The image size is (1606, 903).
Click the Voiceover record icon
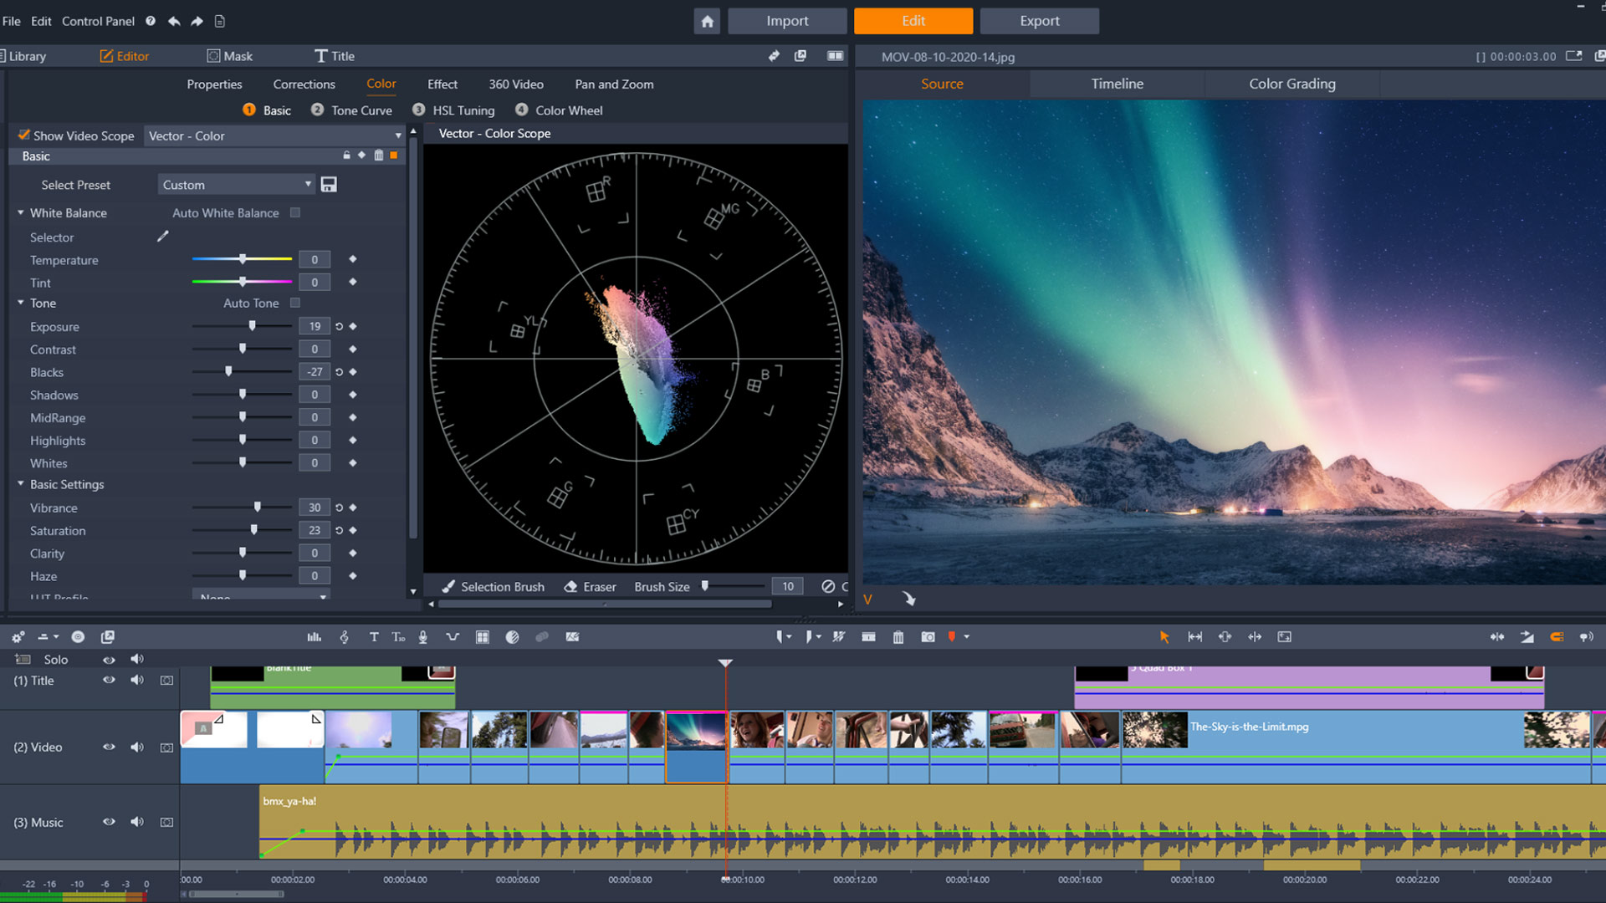tap(425, 637)
